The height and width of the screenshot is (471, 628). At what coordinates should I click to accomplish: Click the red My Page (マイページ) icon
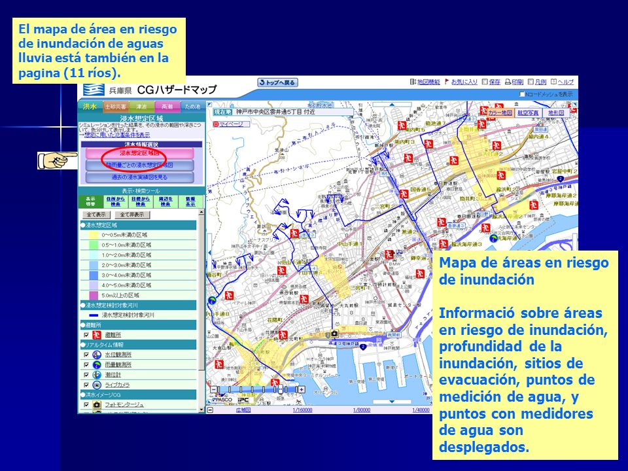[216, 124]
